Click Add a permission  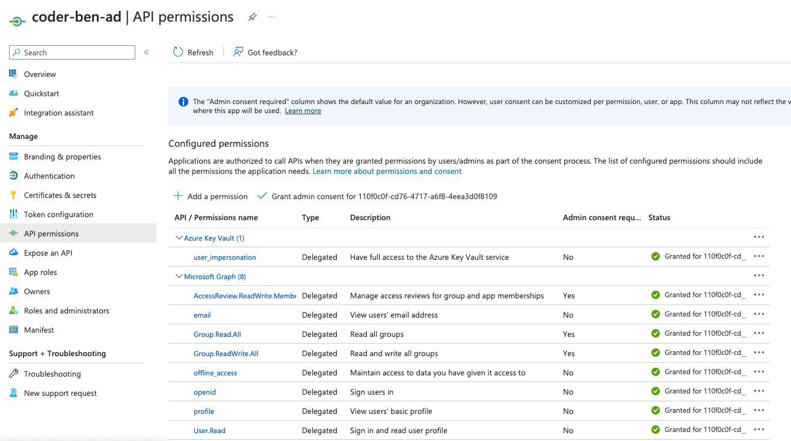point(210,196)
